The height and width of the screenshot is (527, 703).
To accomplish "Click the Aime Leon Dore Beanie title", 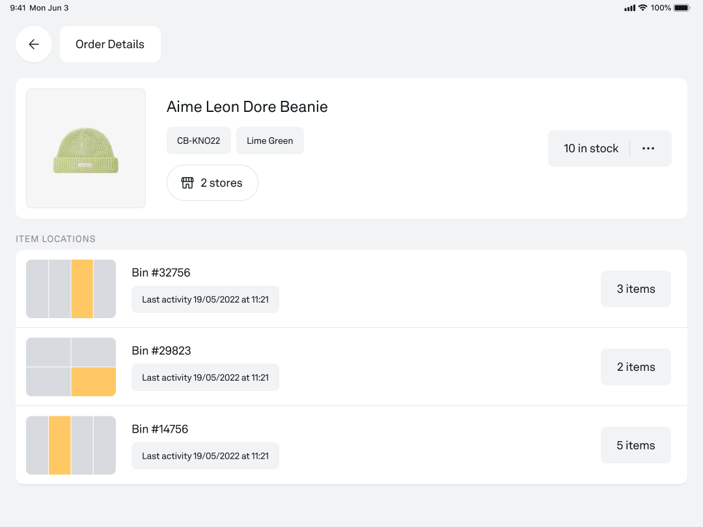I will (x=247, y=107).
